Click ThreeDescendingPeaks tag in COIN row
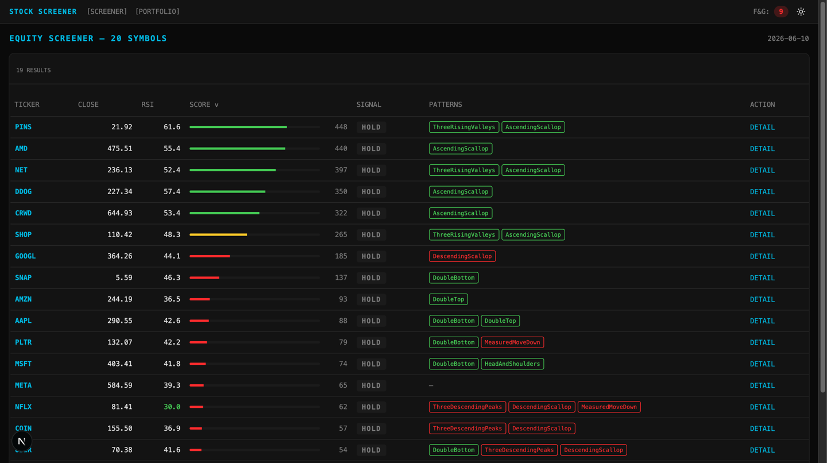This screenshot has width=827, height=463. [x=467, y=429]
